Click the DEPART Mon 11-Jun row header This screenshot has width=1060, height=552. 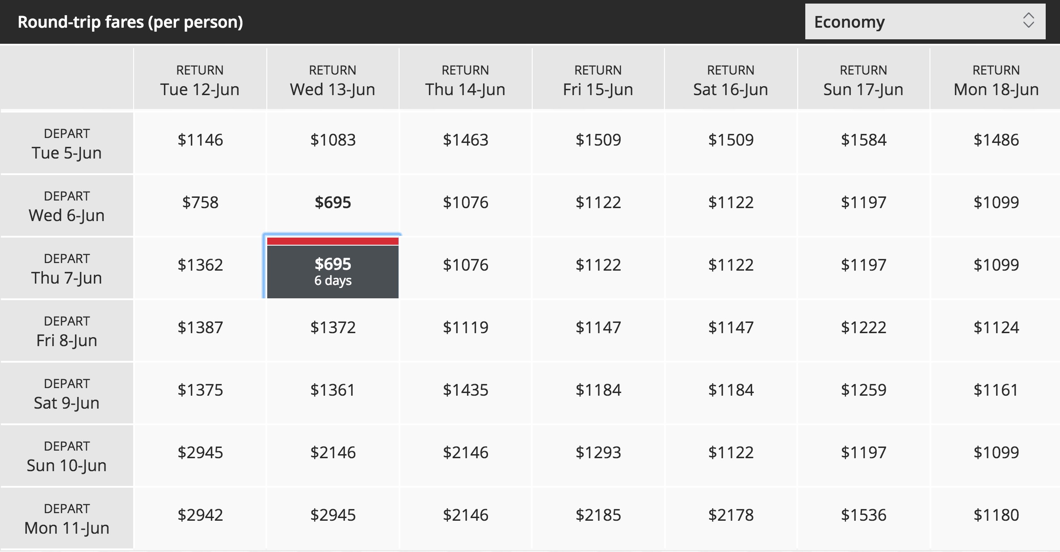tap(67, 518)
